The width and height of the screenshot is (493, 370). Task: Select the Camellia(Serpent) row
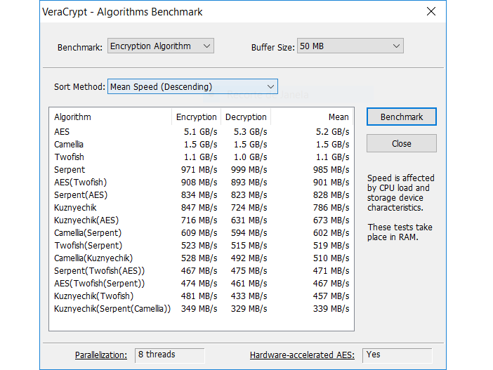pos(202,232)
